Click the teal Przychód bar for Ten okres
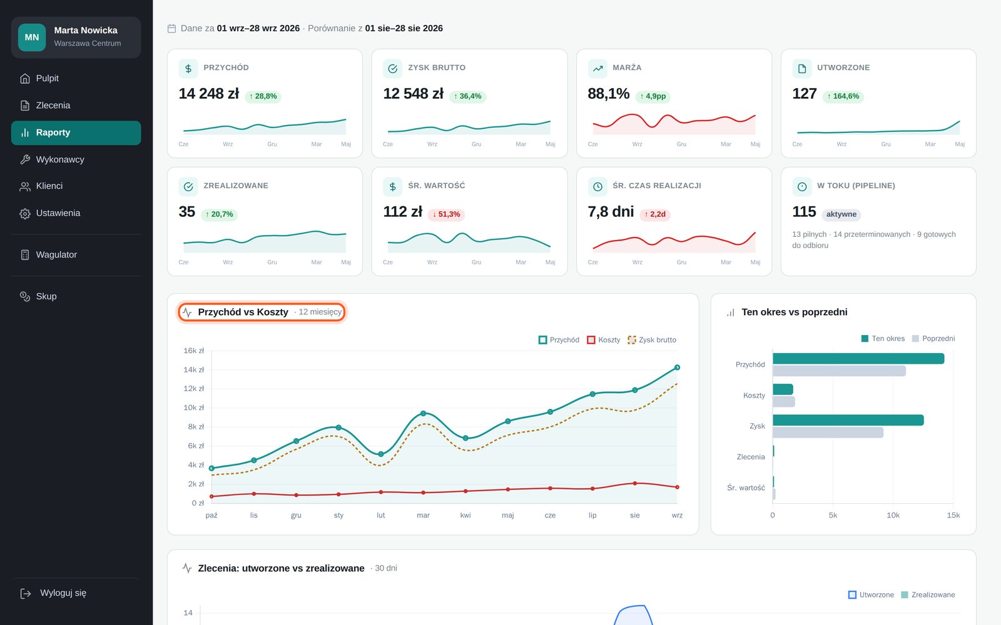 pyautogui.click(x=858, y=359)
